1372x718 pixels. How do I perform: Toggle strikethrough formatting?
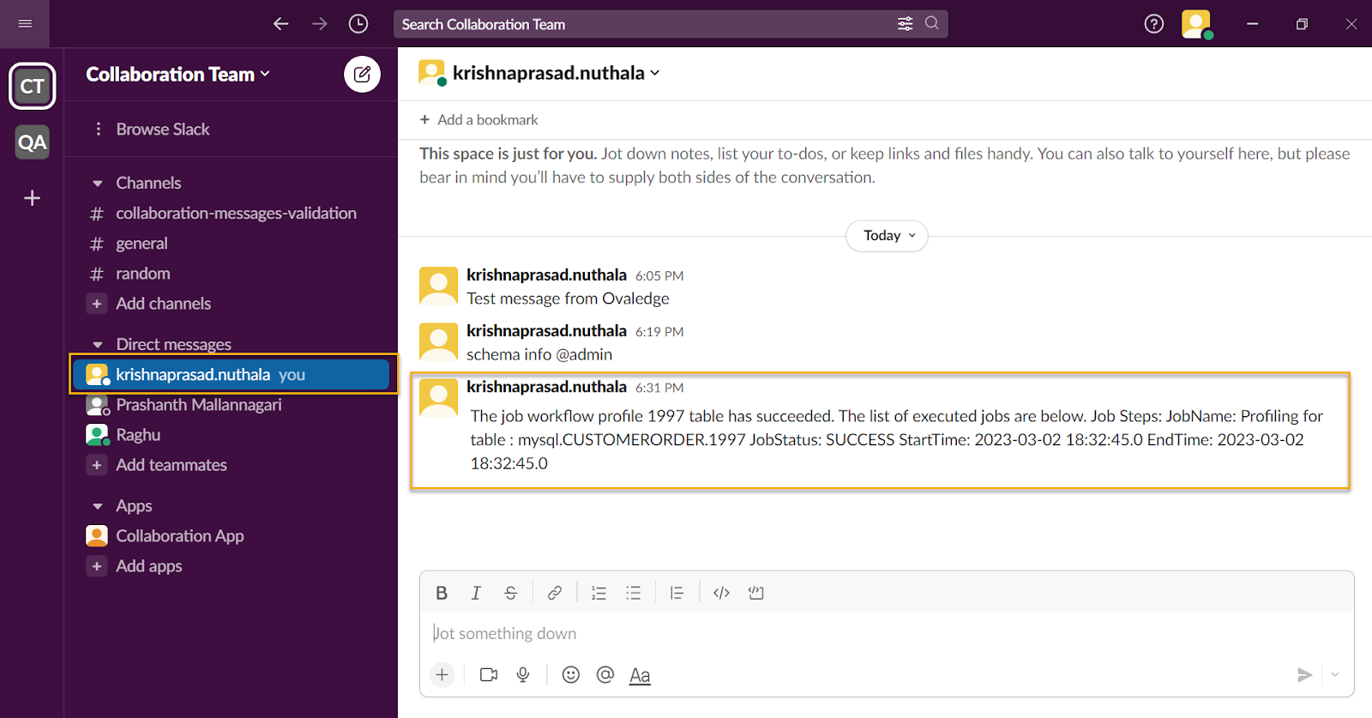(510, 593)
